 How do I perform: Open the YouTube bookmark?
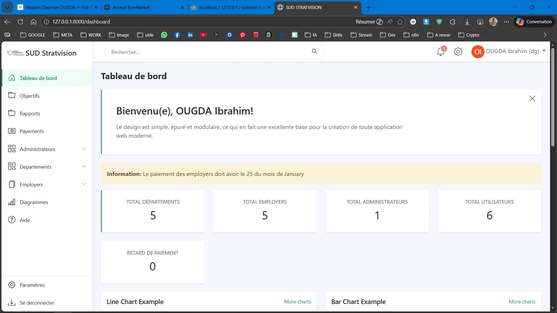pyautogui.click(x=203, y=35)
